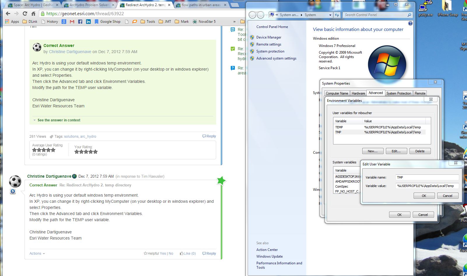The width and height of the screenshot is (467, 276).
Task: Open the History bookmark
Action: [x=50, y=22]
